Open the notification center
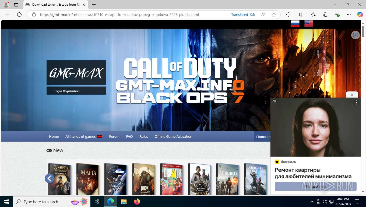 357,202
